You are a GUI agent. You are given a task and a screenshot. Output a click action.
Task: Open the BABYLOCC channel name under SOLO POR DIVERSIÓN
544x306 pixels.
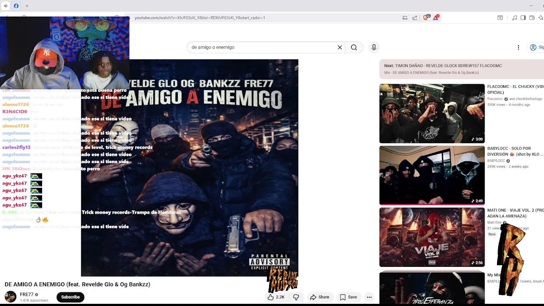pyautogui.click(x=496, y=161)
